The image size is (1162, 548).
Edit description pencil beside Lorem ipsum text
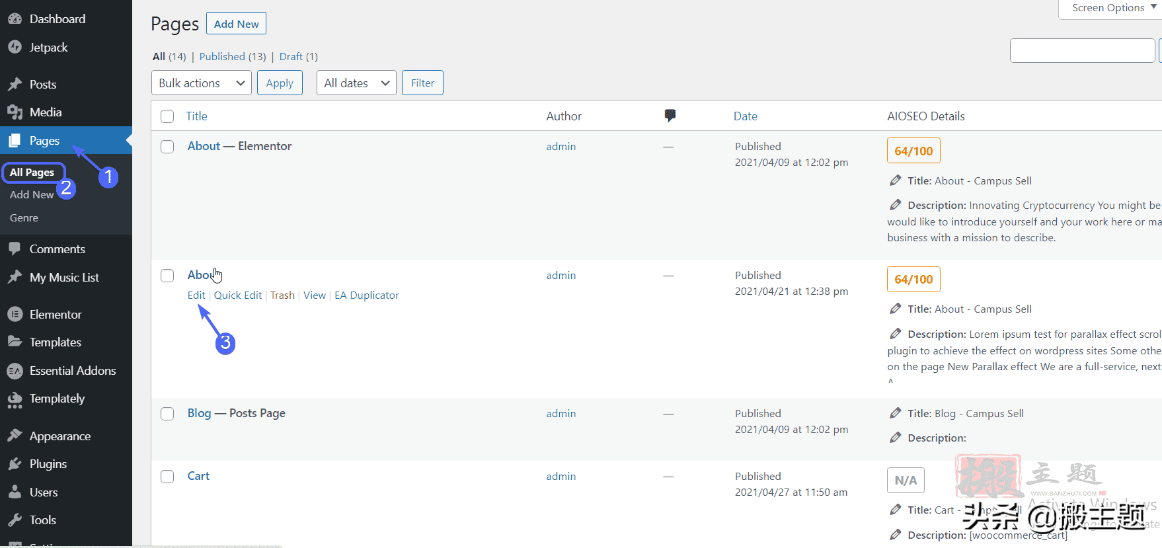pos(896,334)
